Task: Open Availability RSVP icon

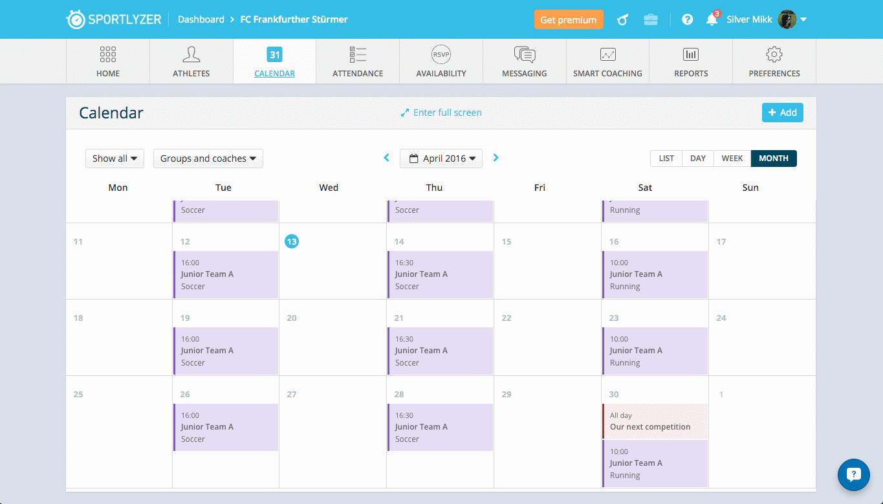Action: [441, 54]
